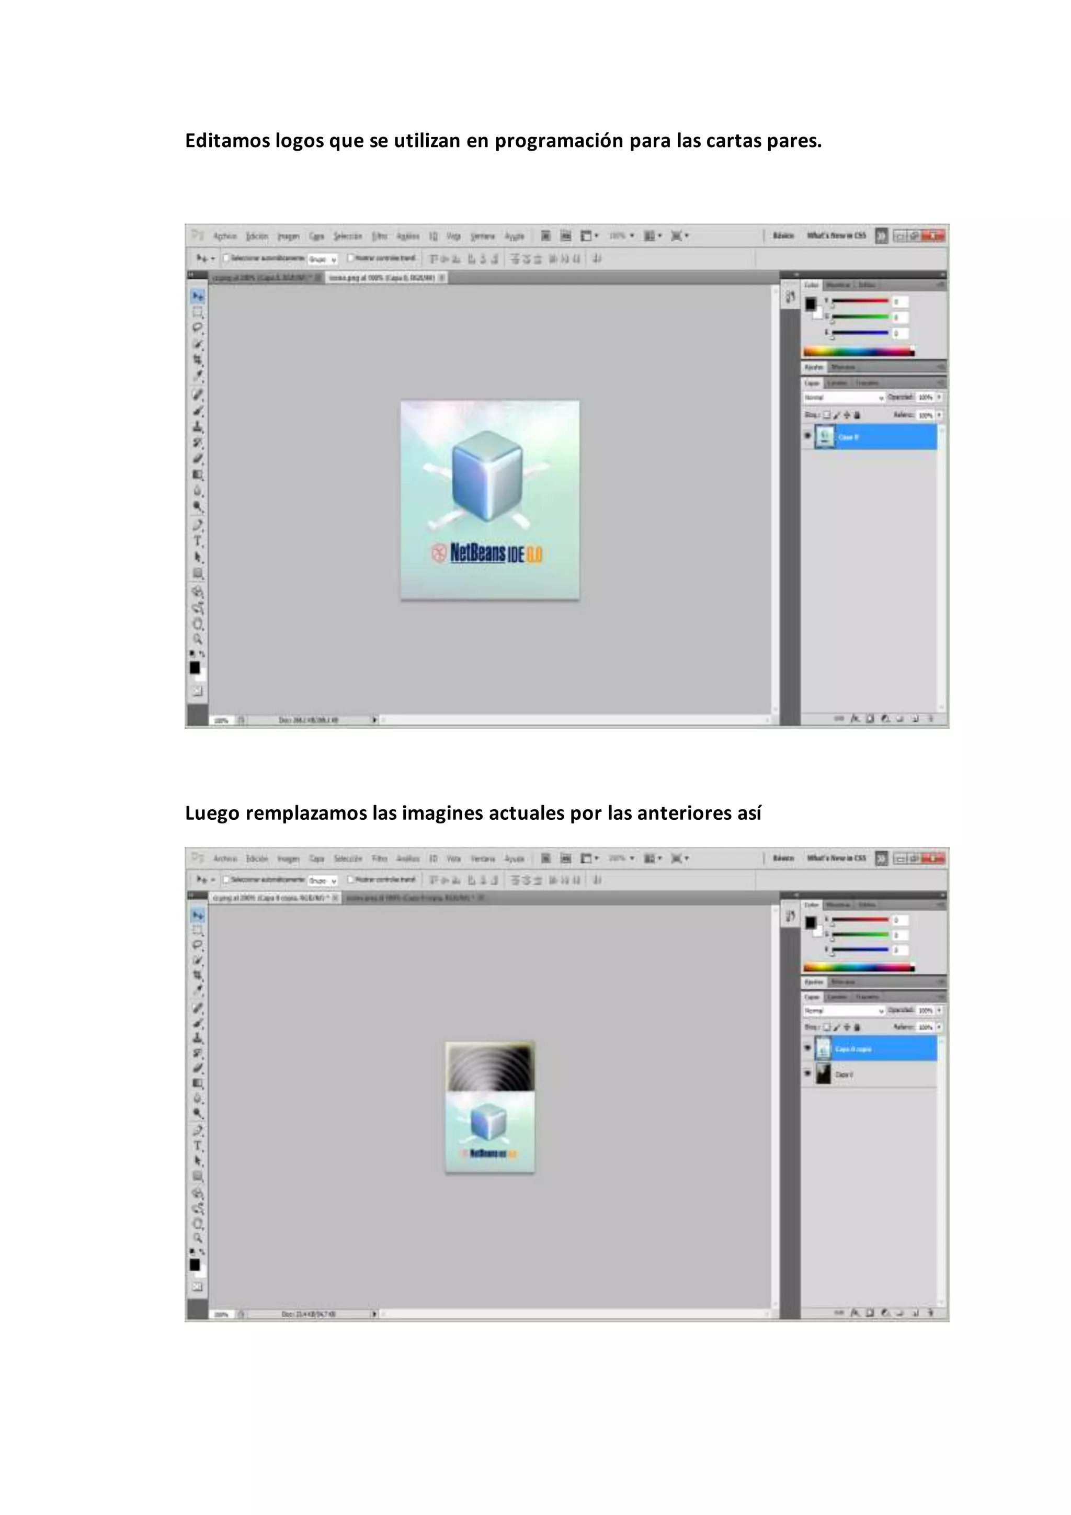Choose the Blur tool in the second screenshot
Viewport: 1071px width, 1515px height.
[197, 1099]
